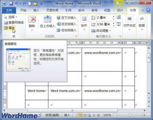Screen dimensions: 153x120
Task: Click the Open folder icon in quick access toolbar
Action: pyautogui.click(x=35, y=4)
